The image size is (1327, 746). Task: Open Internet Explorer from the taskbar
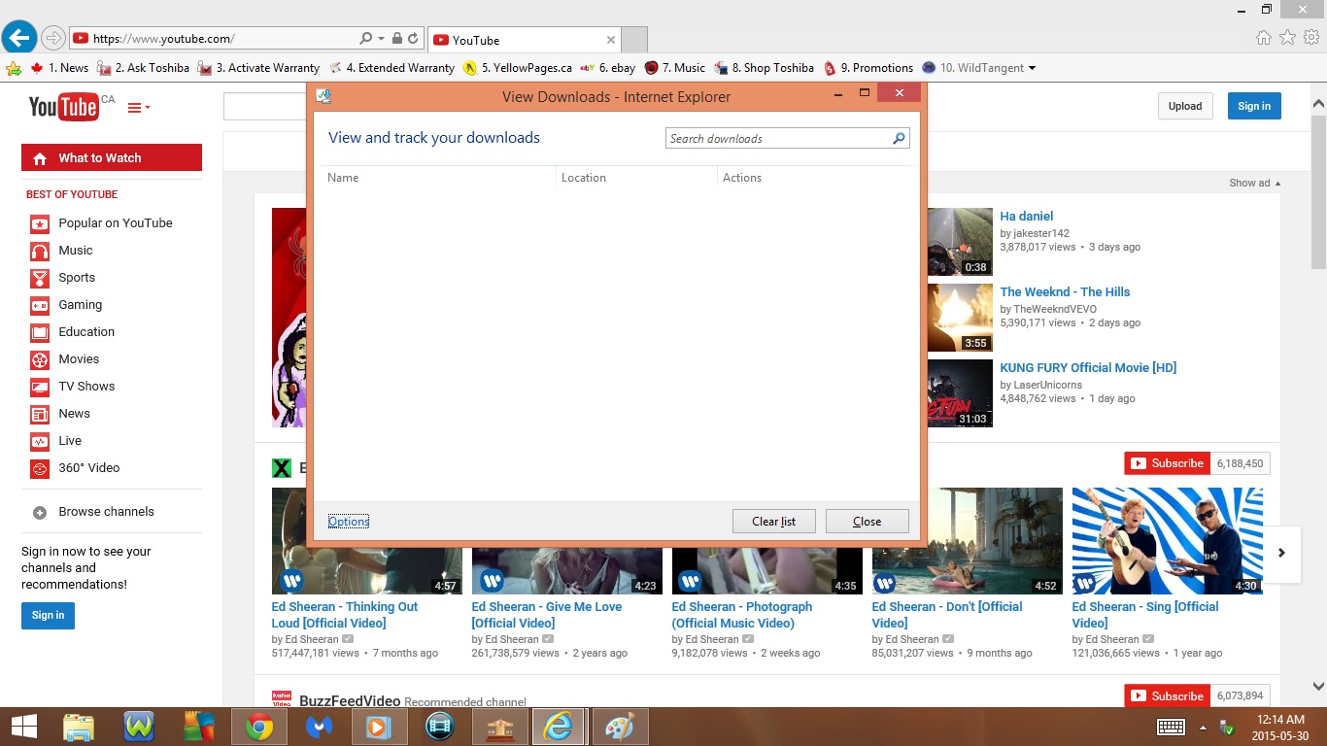(x=559, y=726)
